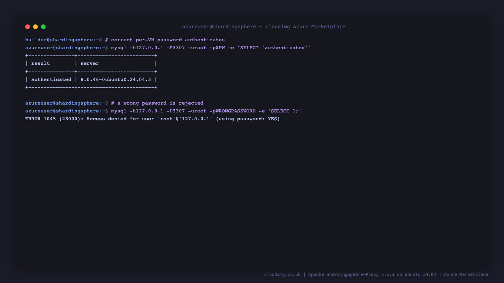Click the 'authenticated' table cell
504x283 pixels.
pyautogui.click(x=51, y=79)
